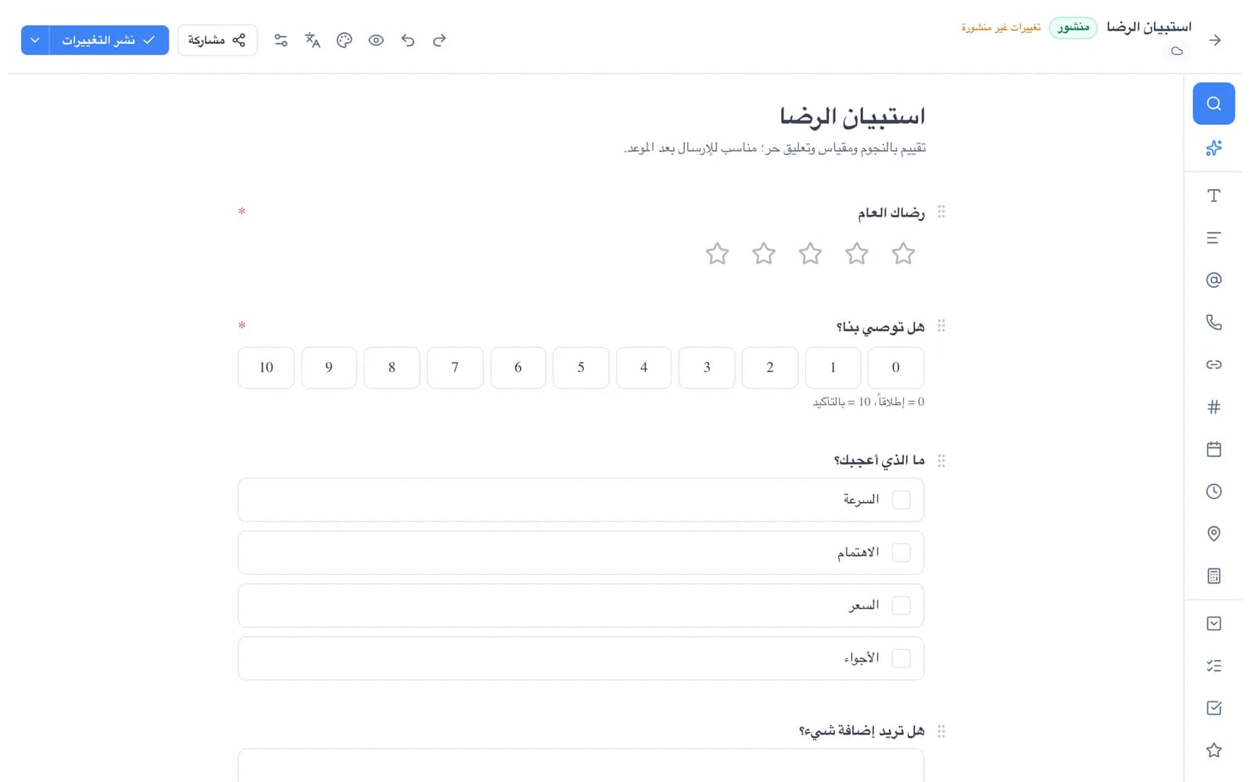Check the السعر checkbox
The image size is (1251, 782).
pyautogui.click(x=901, y=605)
